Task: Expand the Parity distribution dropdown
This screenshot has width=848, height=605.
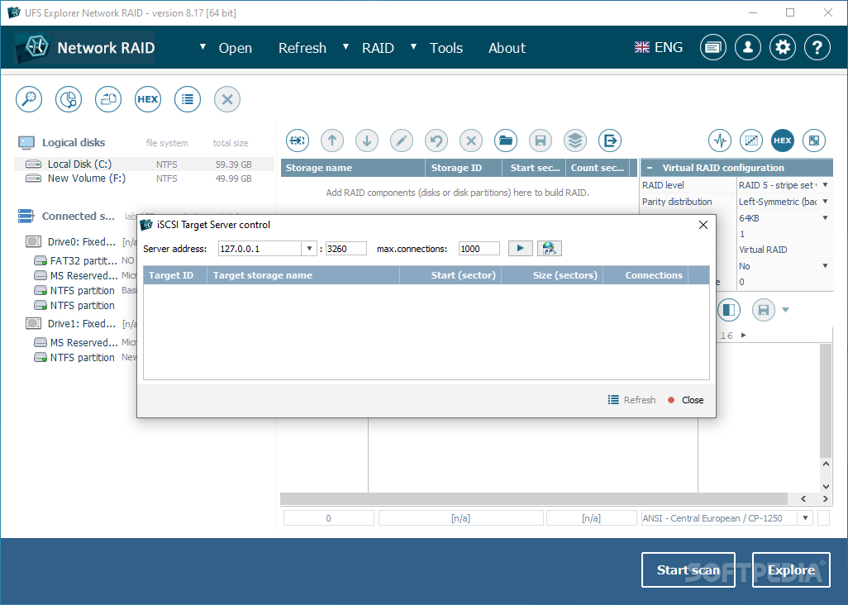Action: (826, 202)
